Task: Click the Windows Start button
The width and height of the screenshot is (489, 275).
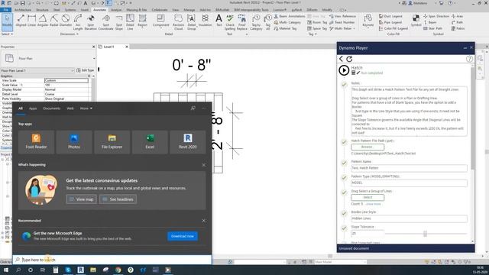Action: pos(5,270)
